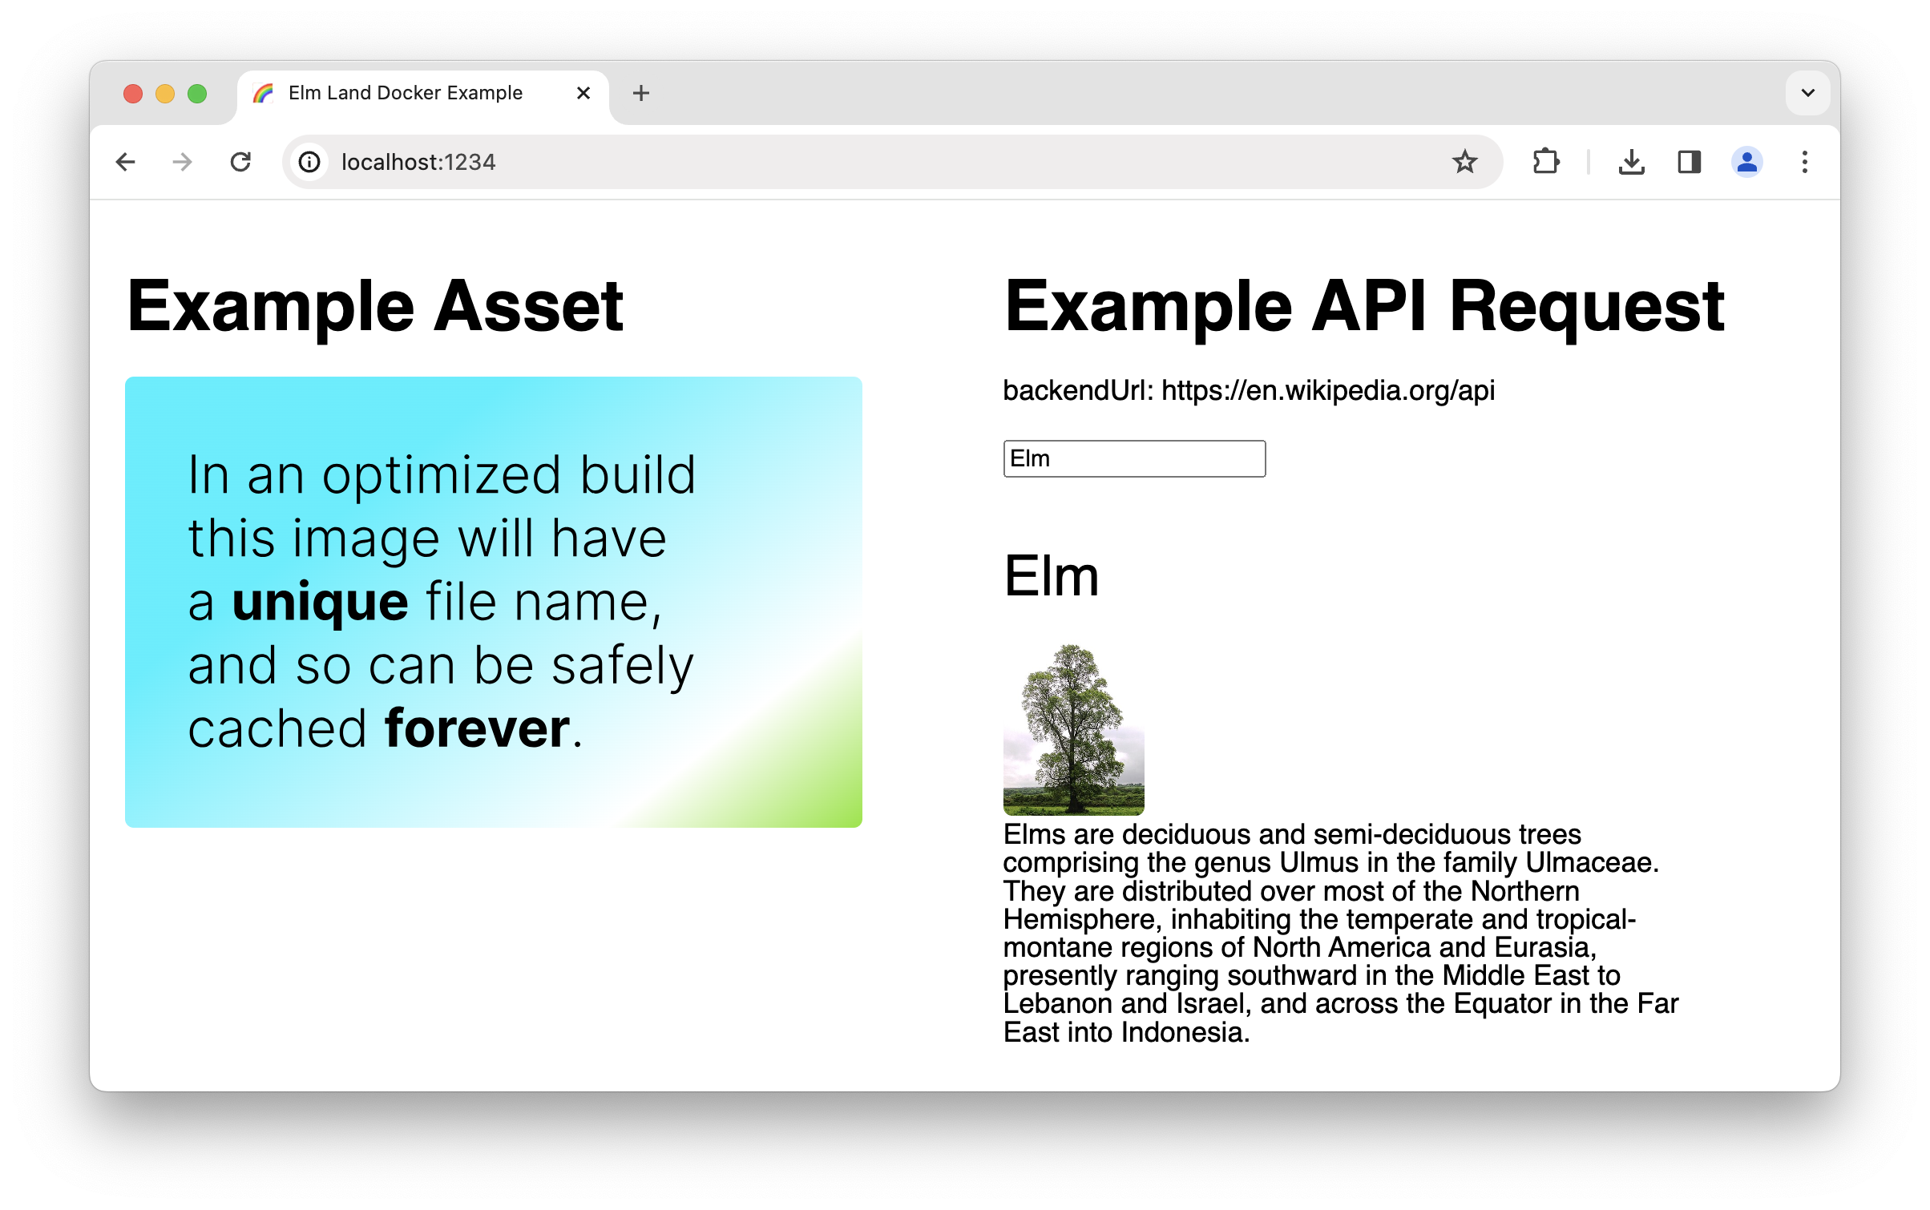Close the Elm Land Docker Example tab
This screenshot has width=1930, height=1210.
[x=583, y=93]
